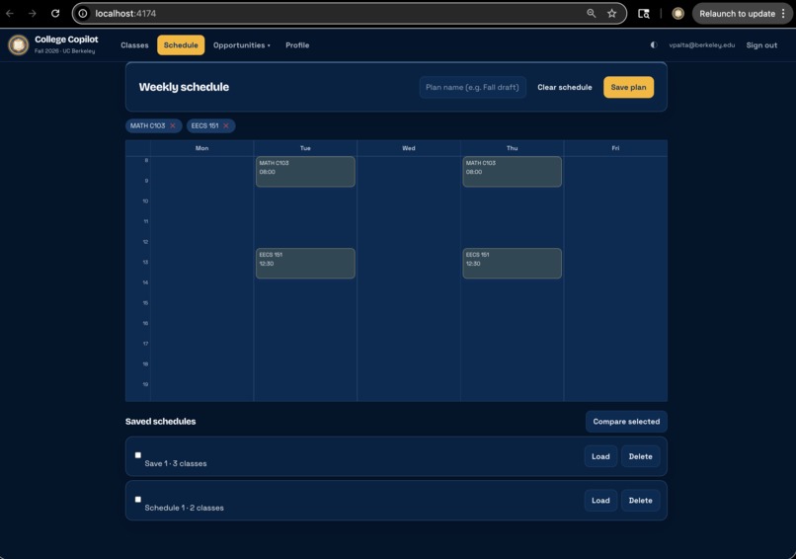Expand the Opportunities dropdown menu
The height and width of the screenshot is (559, 796).
(x=241, y=45)
